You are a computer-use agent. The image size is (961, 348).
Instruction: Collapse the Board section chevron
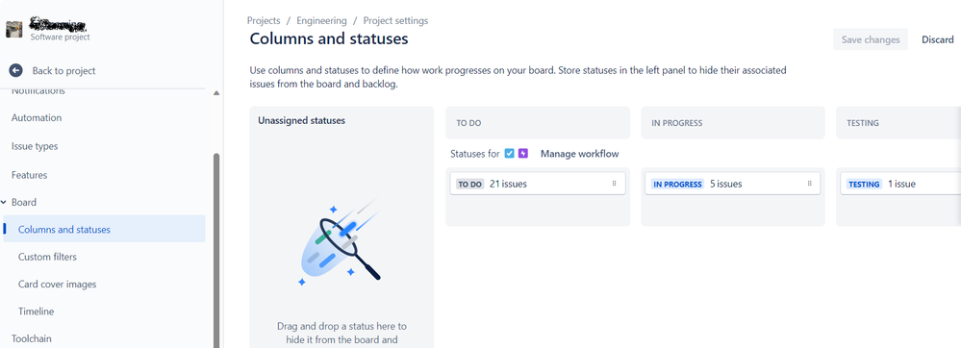(4, 202)
